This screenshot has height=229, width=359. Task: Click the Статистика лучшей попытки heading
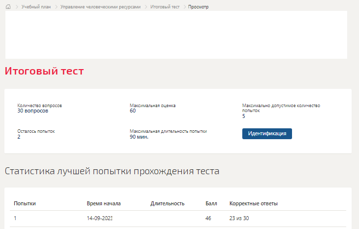112,171
